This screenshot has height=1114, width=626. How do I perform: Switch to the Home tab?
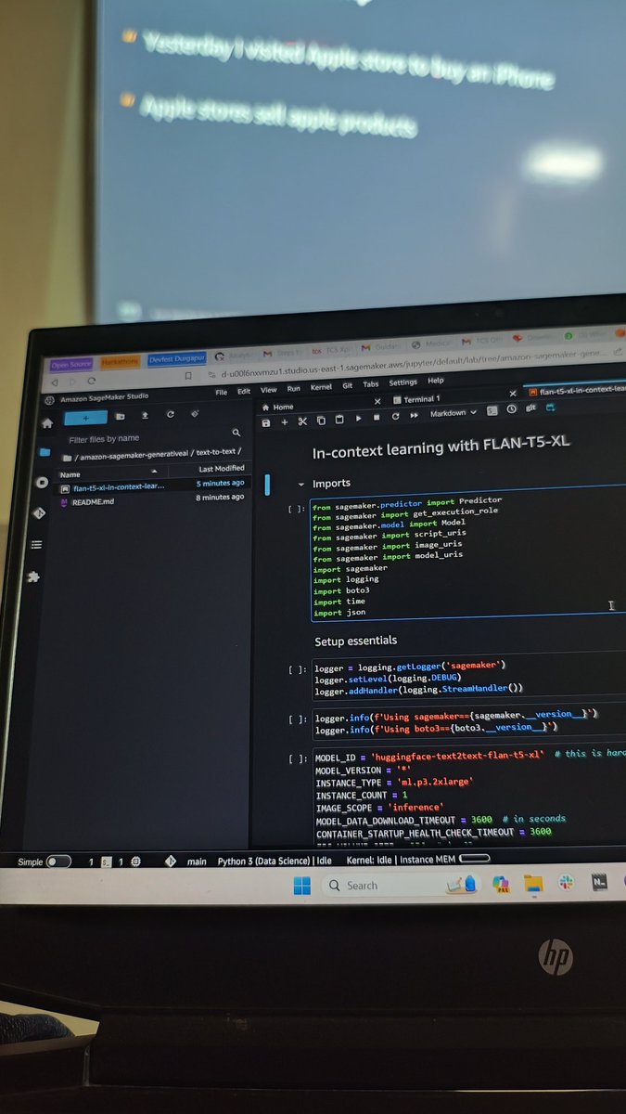[x=278, y=408]
